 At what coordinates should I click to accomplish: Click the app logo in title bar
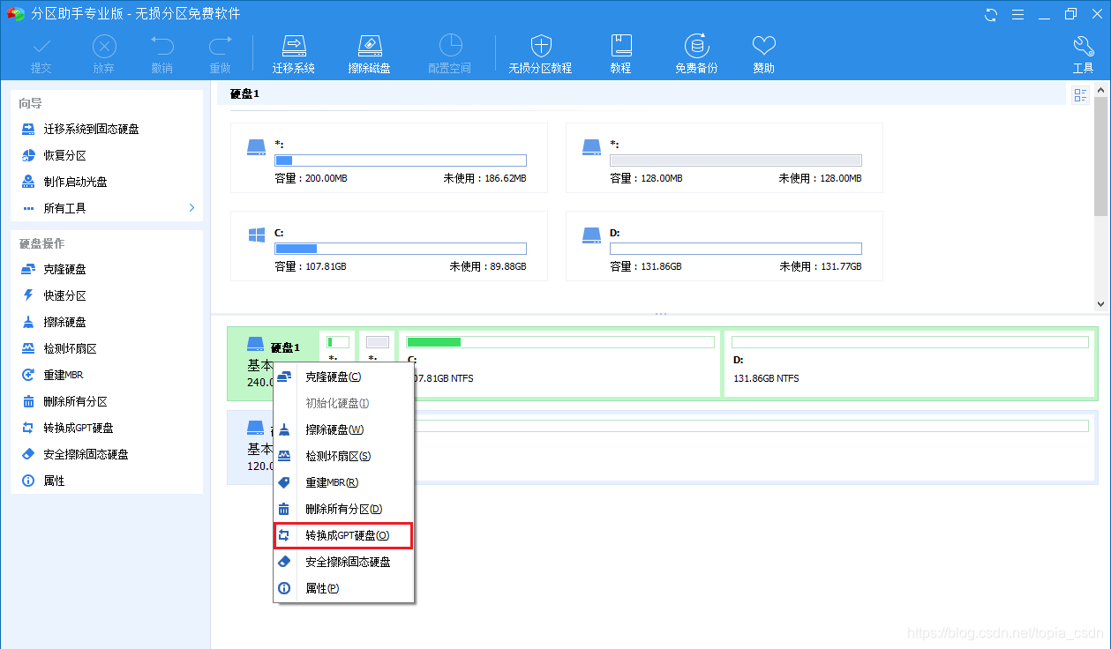coord(15,14)
